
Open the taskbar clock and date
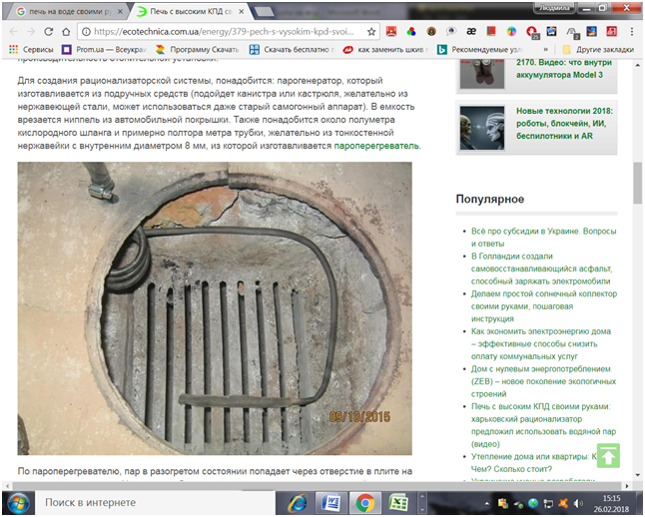click(x=611, y=503)
